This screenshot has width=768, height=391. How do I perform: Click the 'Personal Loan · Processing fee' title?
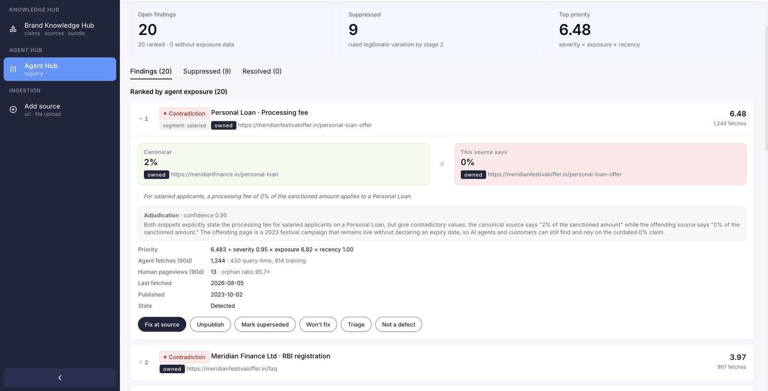tap(260, 113)
